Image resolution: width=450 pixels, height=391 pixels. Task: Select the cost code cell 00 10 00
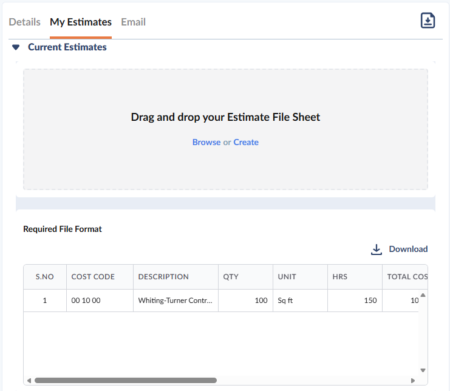(x=100, y=301)
